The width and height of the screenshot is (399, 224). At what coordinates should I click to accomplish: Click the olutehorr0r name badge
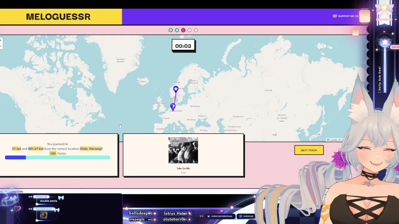coord(175,219)
